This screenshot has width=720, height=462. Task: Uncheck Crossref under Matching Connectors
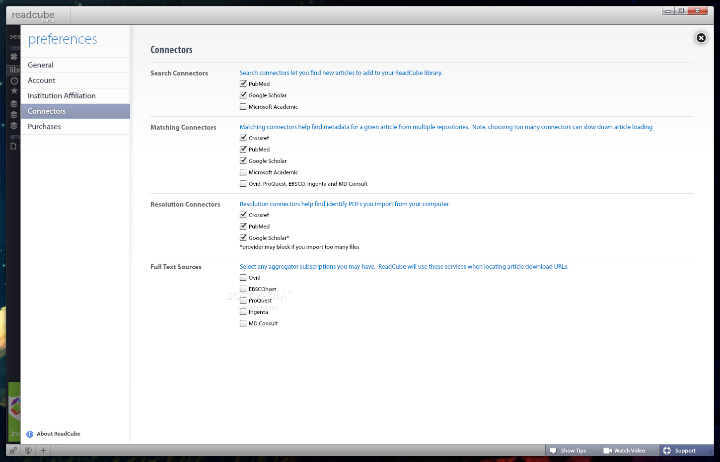tap(243, 138)
